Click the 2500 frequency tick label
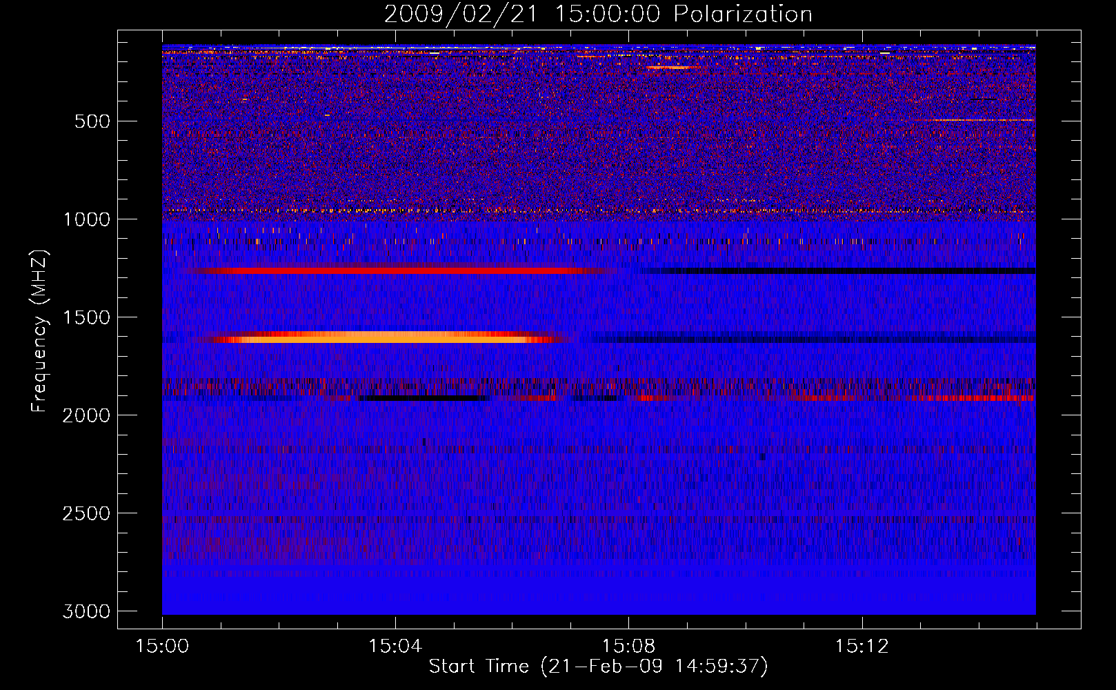Image resolution: width=1116 pixels, height=690 pixels. (x=86, y=513)
